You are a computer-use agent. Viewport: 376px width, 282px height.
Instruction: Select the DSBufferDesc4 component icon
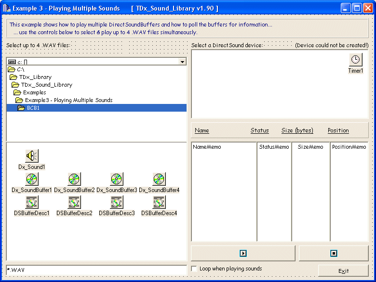tap(159, 202)
